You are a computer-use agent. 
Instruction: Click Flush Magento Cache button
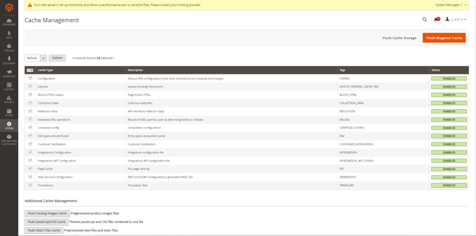tap(444, 38)
